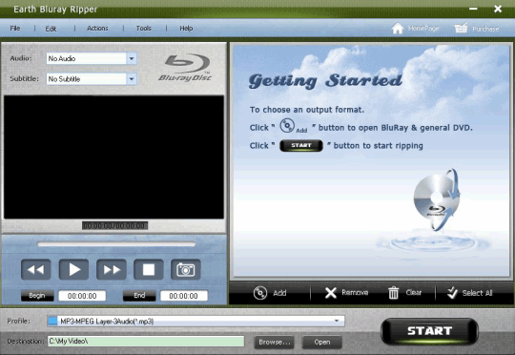Stop the video preview
Screen dimensions: 515x355
click(149, 269)
